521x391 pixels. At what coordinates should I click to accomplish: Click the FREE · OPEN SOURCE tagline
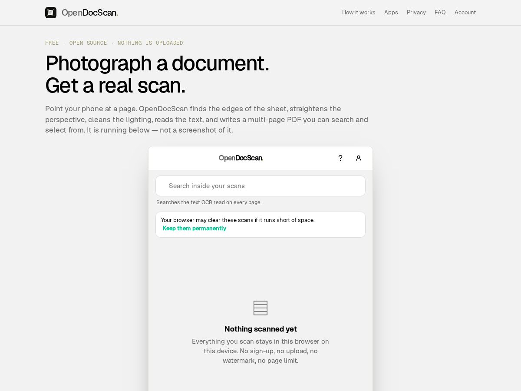click(114, 43)
